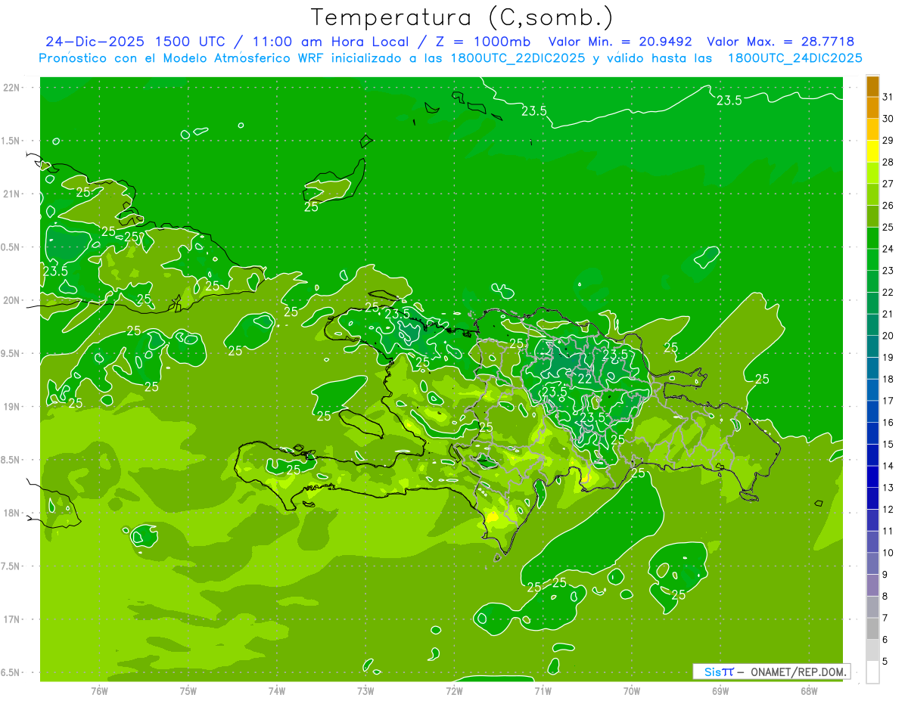Viewport: 908px width, 701px height.
Task: Click the purple swatch between 9 and 10
Action: [872, 563]
